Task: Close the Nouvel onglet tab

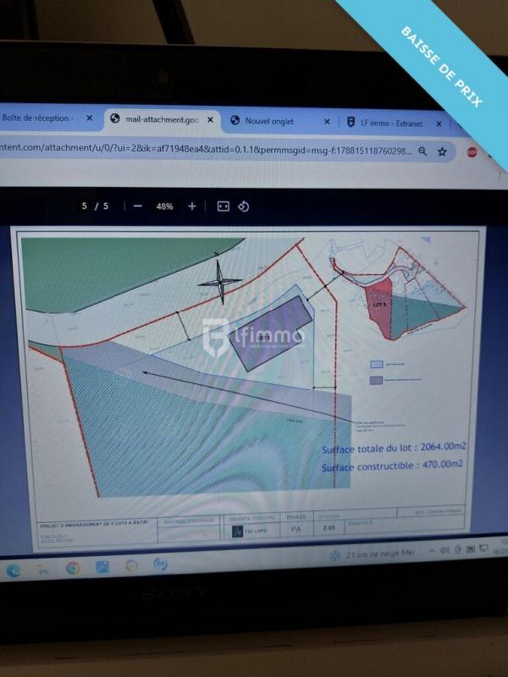Action: coord(327,122)
